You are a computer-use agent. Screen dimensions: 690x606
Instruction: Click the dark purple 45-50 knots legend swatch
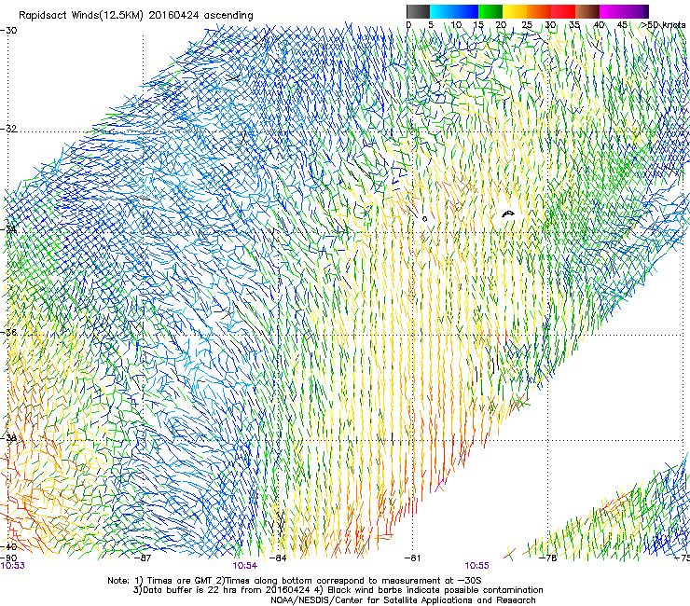point(636,11)
